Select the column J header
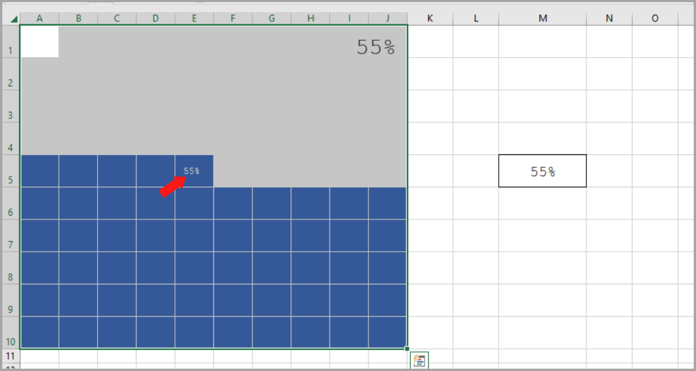Image resolution: width=696 pixels, height=371 pixels. click(x=387, y=19)
